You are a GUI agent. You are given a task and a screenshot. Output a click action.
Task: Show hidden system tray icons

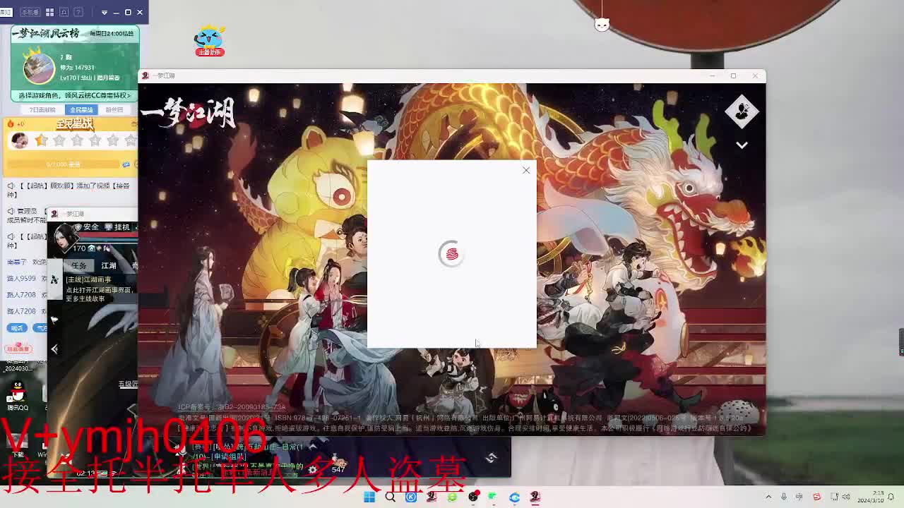(768, 497)
